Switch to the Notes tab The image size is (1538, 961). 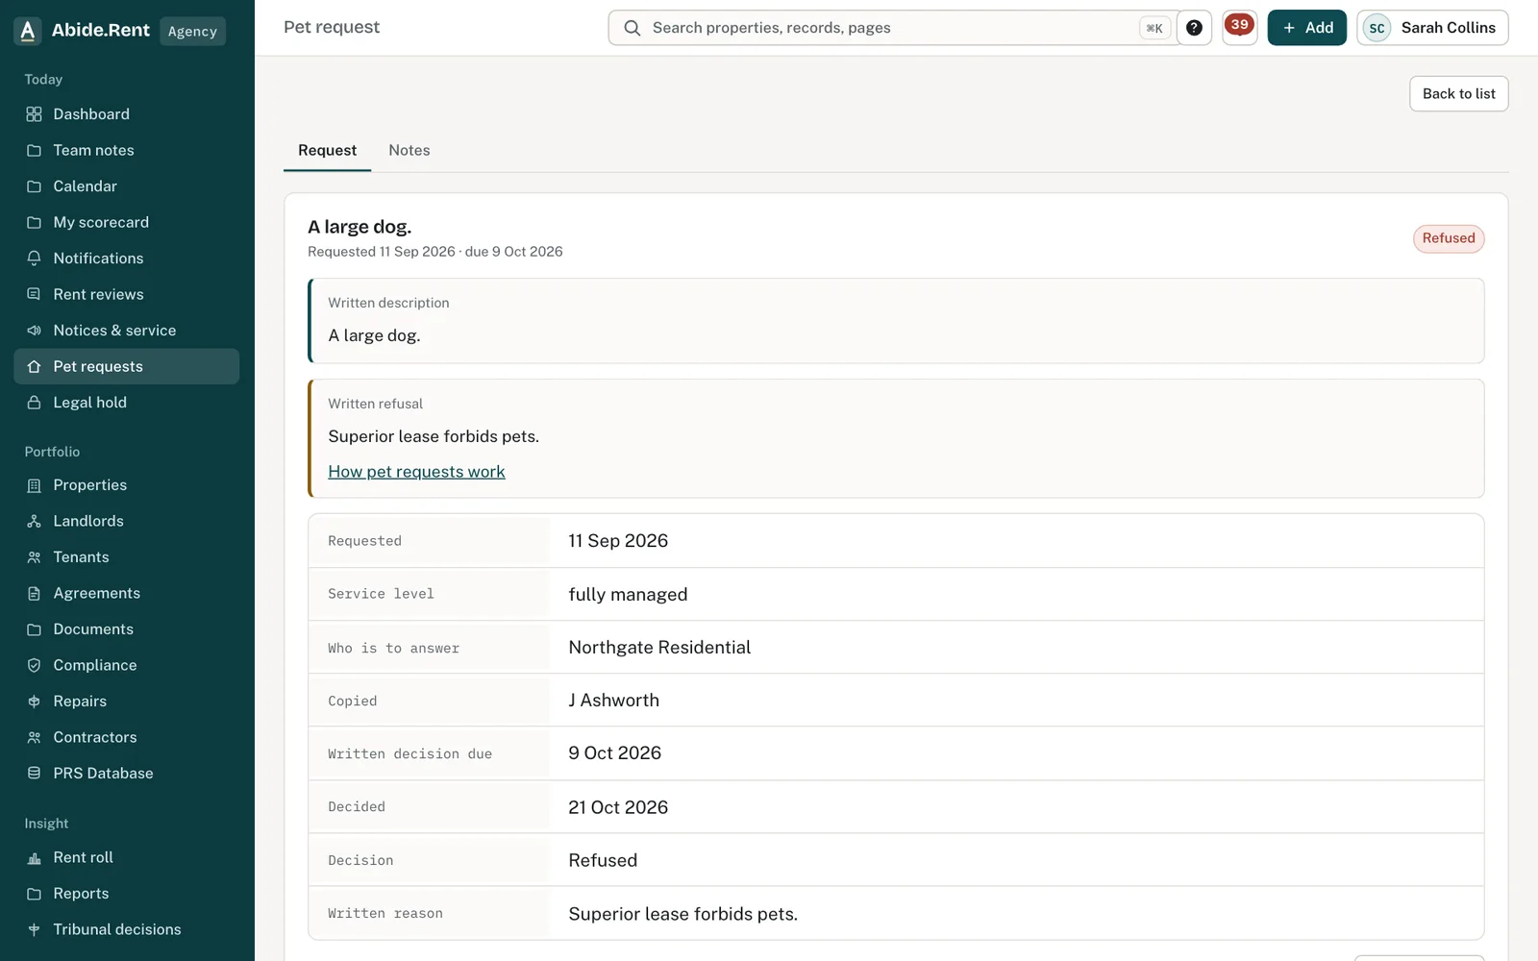409,150
